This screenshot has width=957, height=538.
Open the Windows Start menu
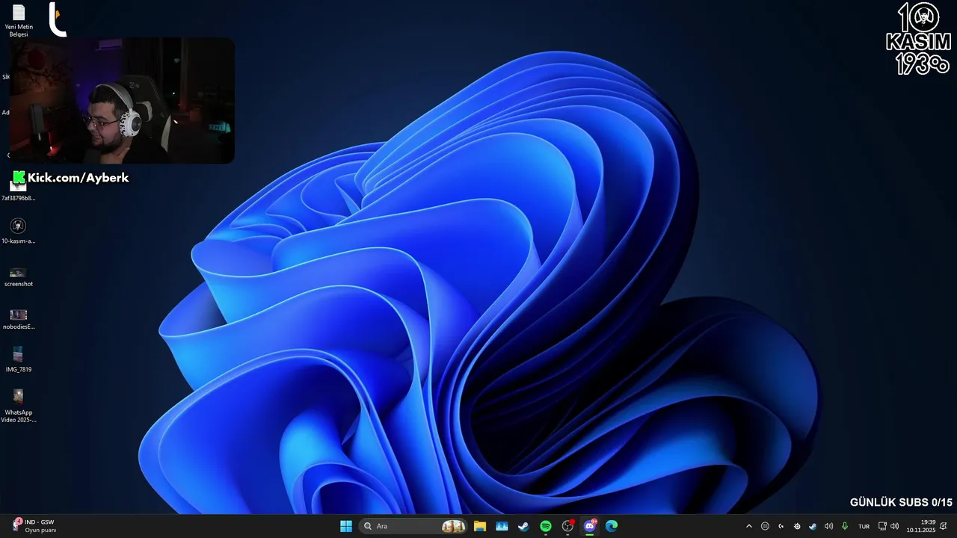pyautogui.click(x=346, y=526)
